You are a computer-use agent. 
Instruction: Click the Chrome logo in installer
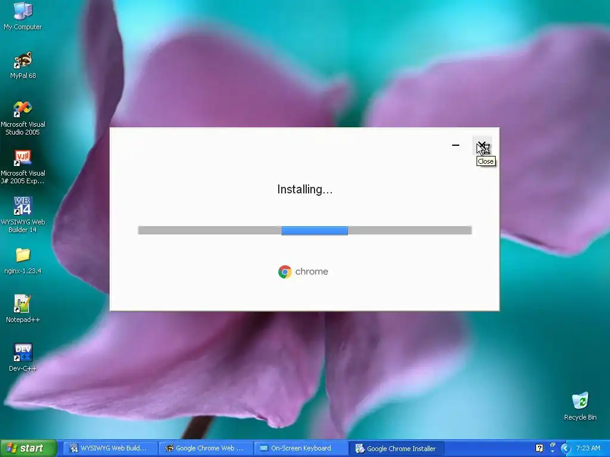pyautogui.click(x=285, y=271)
